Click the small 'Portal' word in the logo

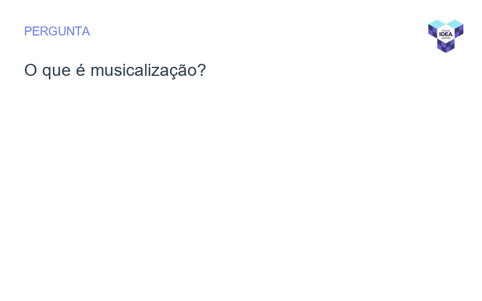(x=446, y=30)
